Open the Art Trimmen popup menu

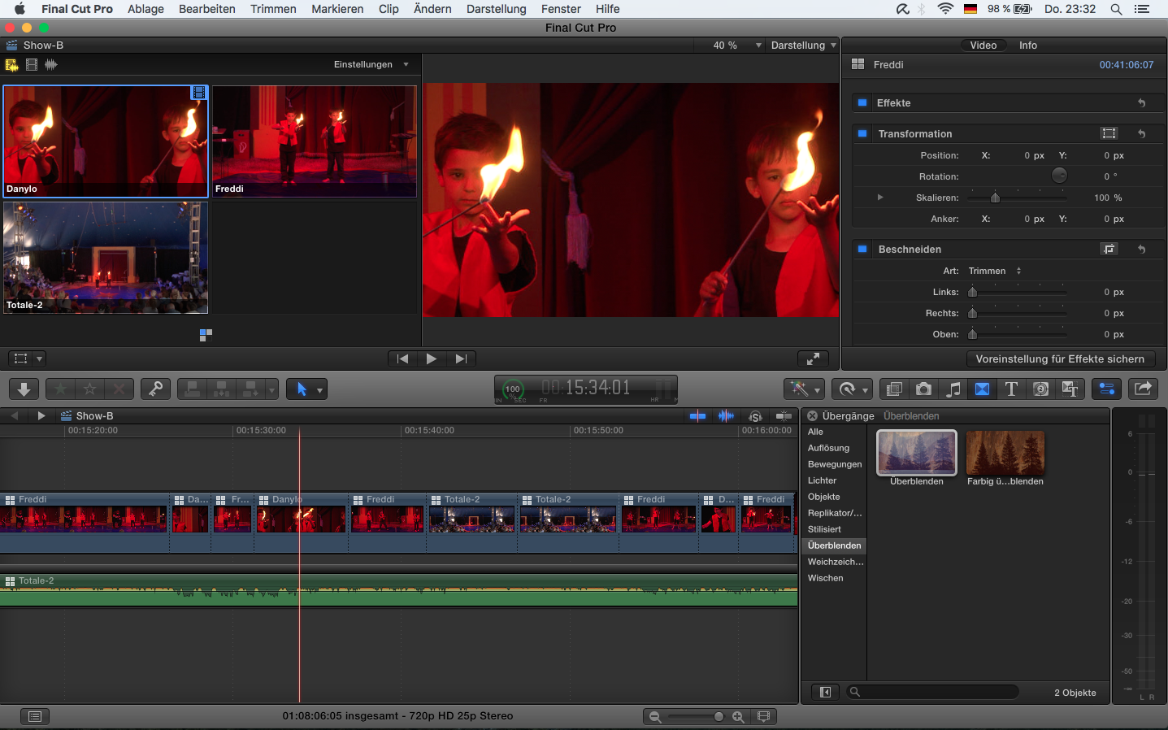[x=994, y=271]
